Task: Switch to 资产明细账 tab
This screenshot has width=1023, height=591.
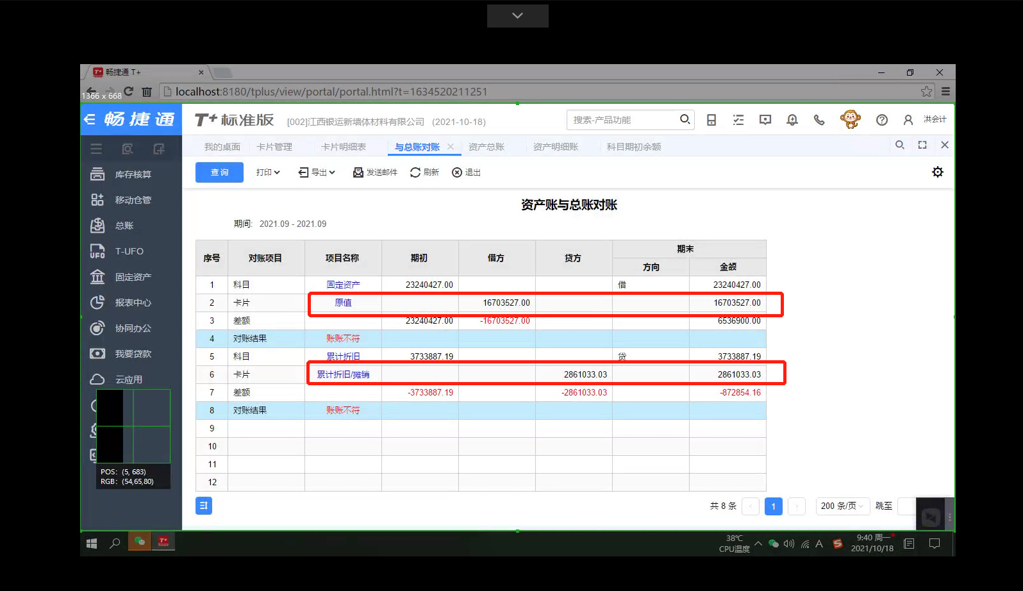Action: (x=556, y=147)
